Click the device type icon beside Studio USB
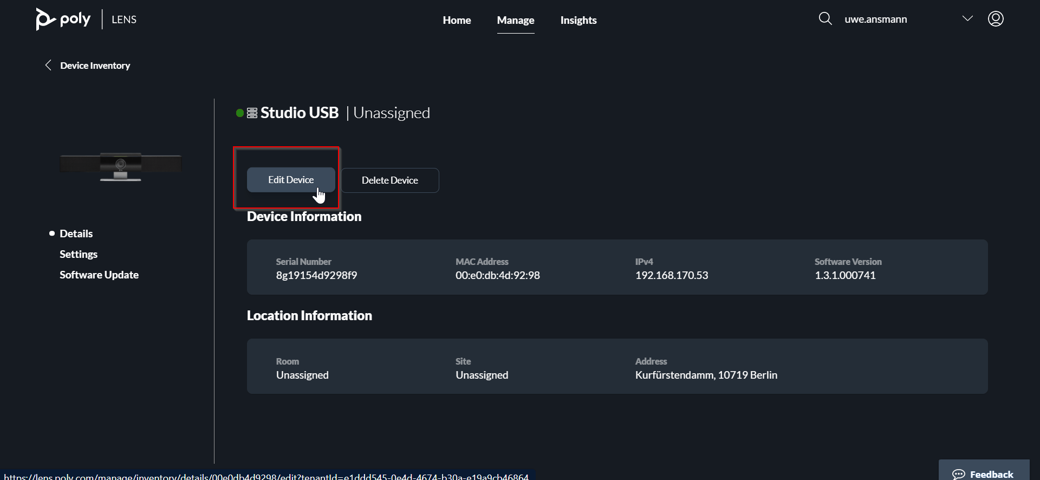The image size is (1040, 480). point(252,113)
